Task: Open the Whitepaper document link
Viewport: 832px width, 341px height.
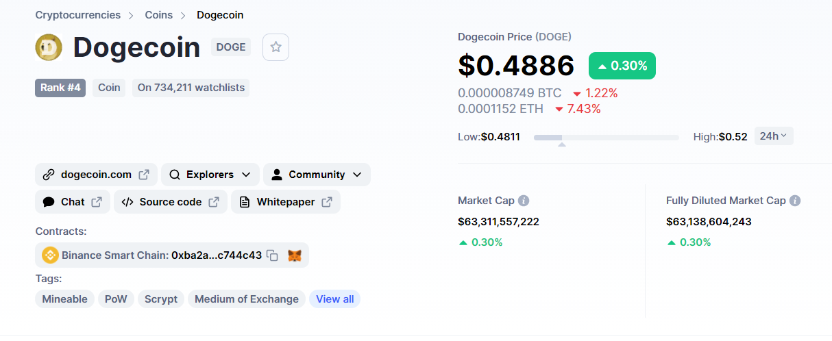Action: pos(285,202)
